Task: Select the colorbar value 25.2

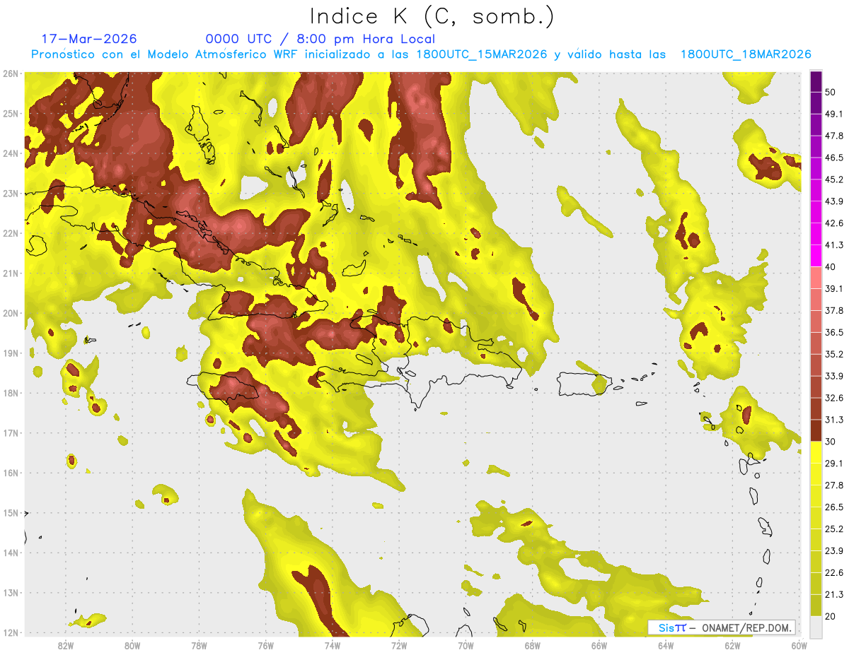Action: tap(834, 529)
